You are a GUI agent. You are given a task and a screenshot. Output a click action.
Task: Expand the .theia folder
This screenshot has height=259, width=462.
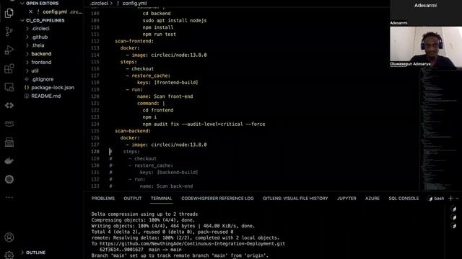(27, 45)
